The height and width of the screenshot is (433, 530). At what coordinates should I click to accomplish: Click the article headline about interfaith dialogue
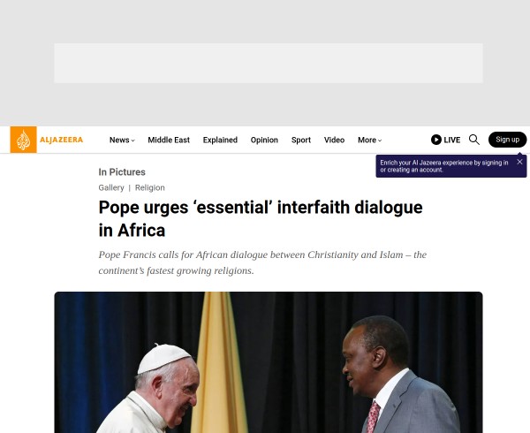coord(261,218)
